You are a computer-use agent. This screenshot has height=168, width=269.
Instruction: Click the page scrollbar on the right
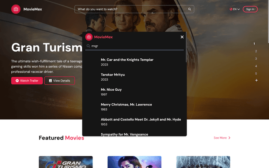pyautogui.click(x=268, y=21)
